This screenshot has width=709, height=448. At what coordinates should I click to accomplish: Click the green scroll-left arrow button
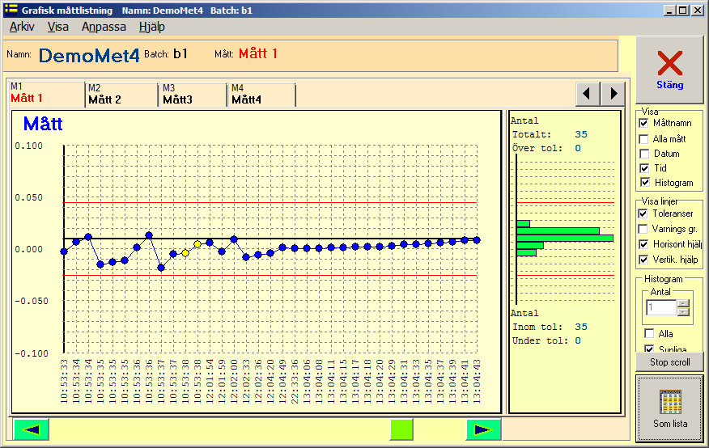[32, 429]
